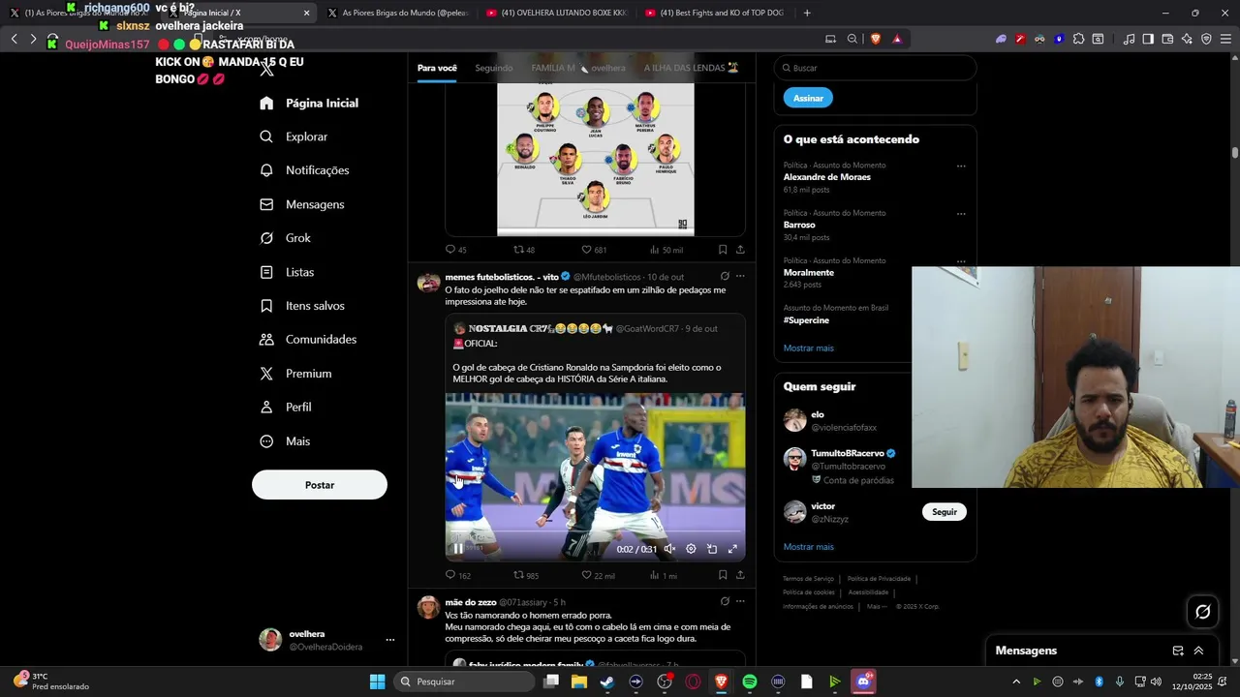Switch to the Para você tab
Viewport: 1240px width, 697px height.
437,68
